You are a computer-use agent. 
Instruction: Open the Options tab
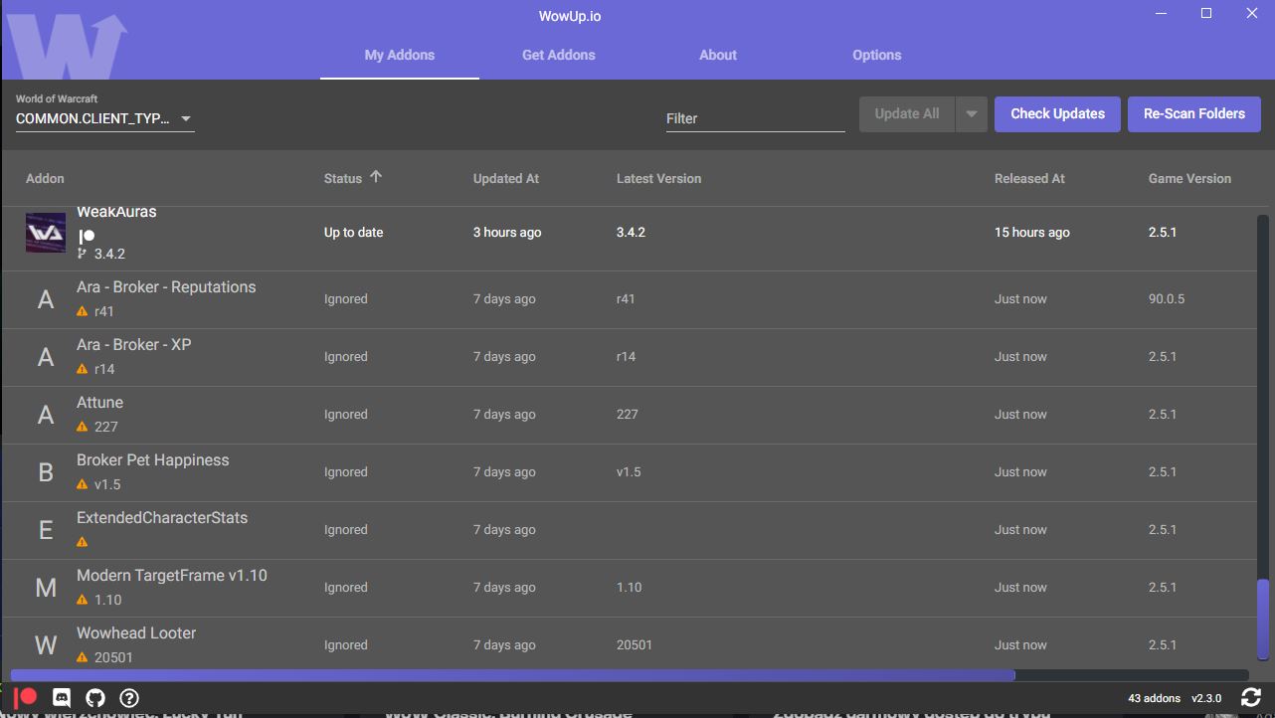tap(876, 55)
